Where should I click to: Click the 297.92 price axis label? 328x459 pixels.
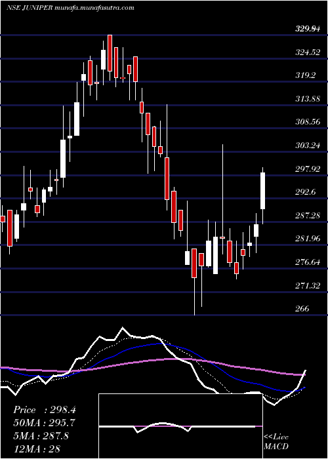(x=308, y=169)
